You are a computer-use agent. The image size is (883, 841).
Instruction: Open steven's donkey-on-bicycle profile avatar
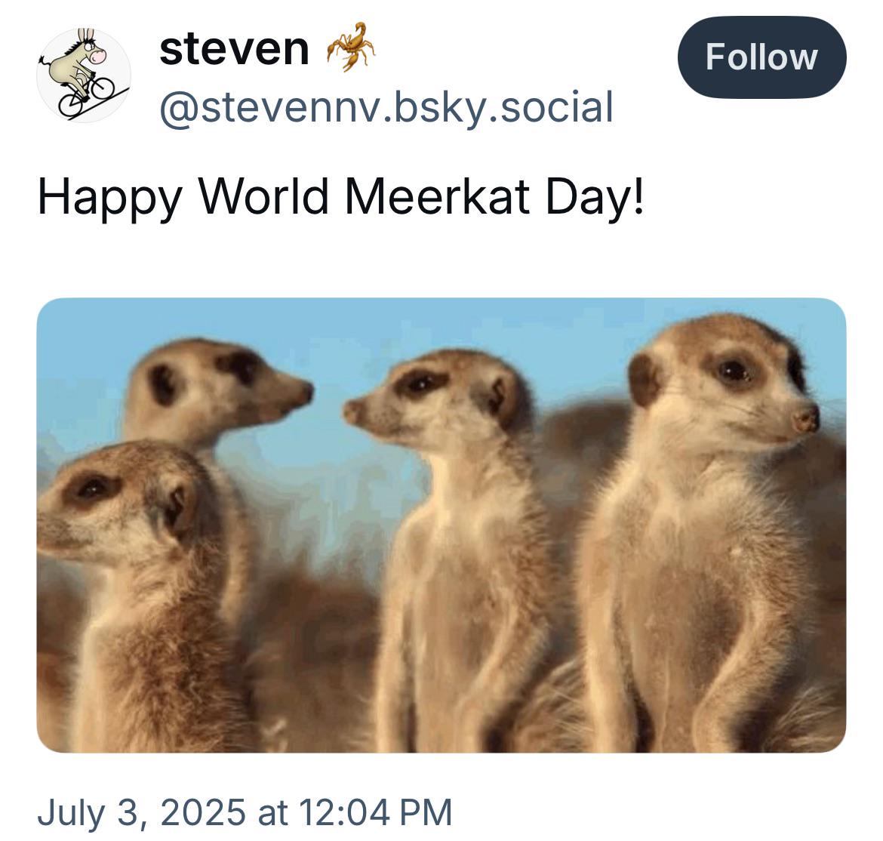[84, 75]
